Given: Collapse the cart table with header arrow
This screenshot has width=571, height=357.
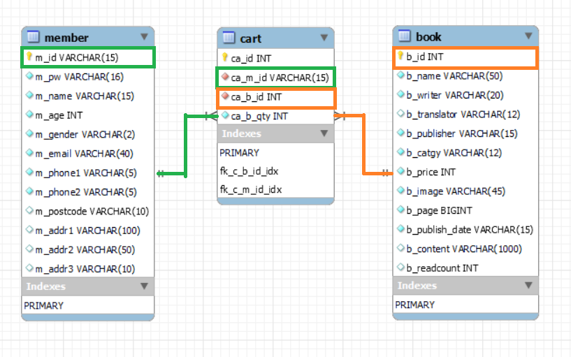Looking at the screenshot, I should 324,38.
